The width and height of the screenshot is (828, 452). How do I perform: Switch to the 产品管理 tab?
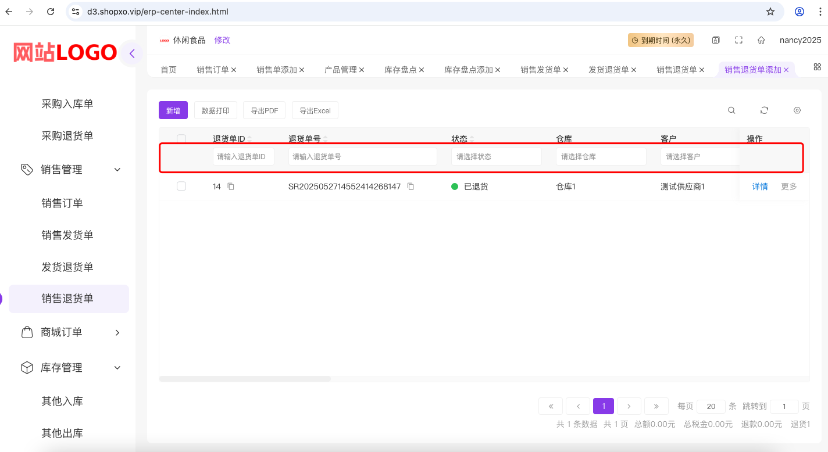[341, 70]
